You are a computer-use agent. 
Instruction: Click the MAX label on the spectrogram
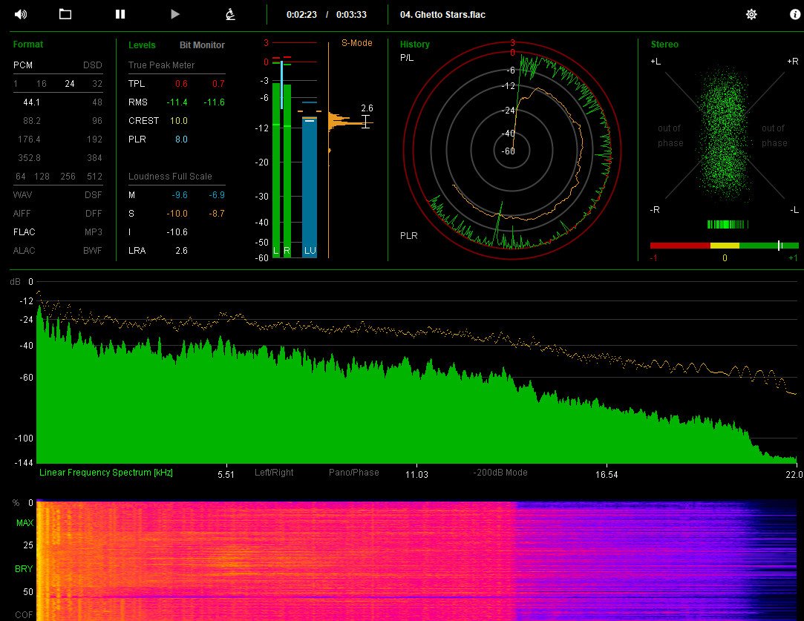point(24,524)
